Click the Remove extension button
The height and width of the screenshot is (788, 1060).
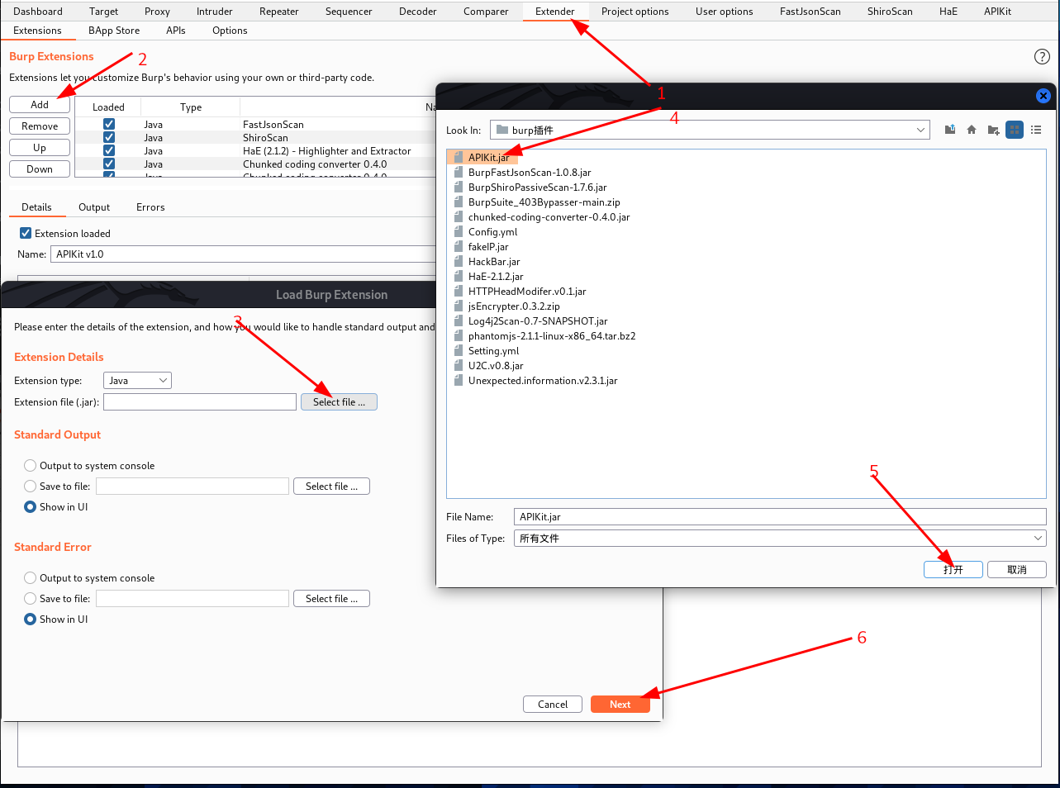pyautogui.click(x=40, y=126)
